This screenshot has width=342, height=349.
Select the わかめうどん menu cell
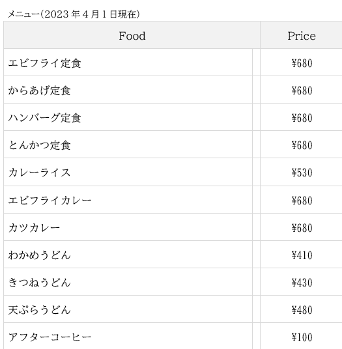[x=128, y=255]
